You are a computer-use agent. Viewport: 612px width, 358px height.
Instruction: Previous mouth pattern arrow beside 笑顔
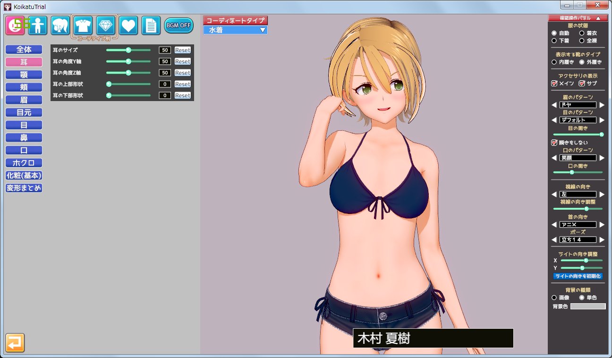(554, 158)
